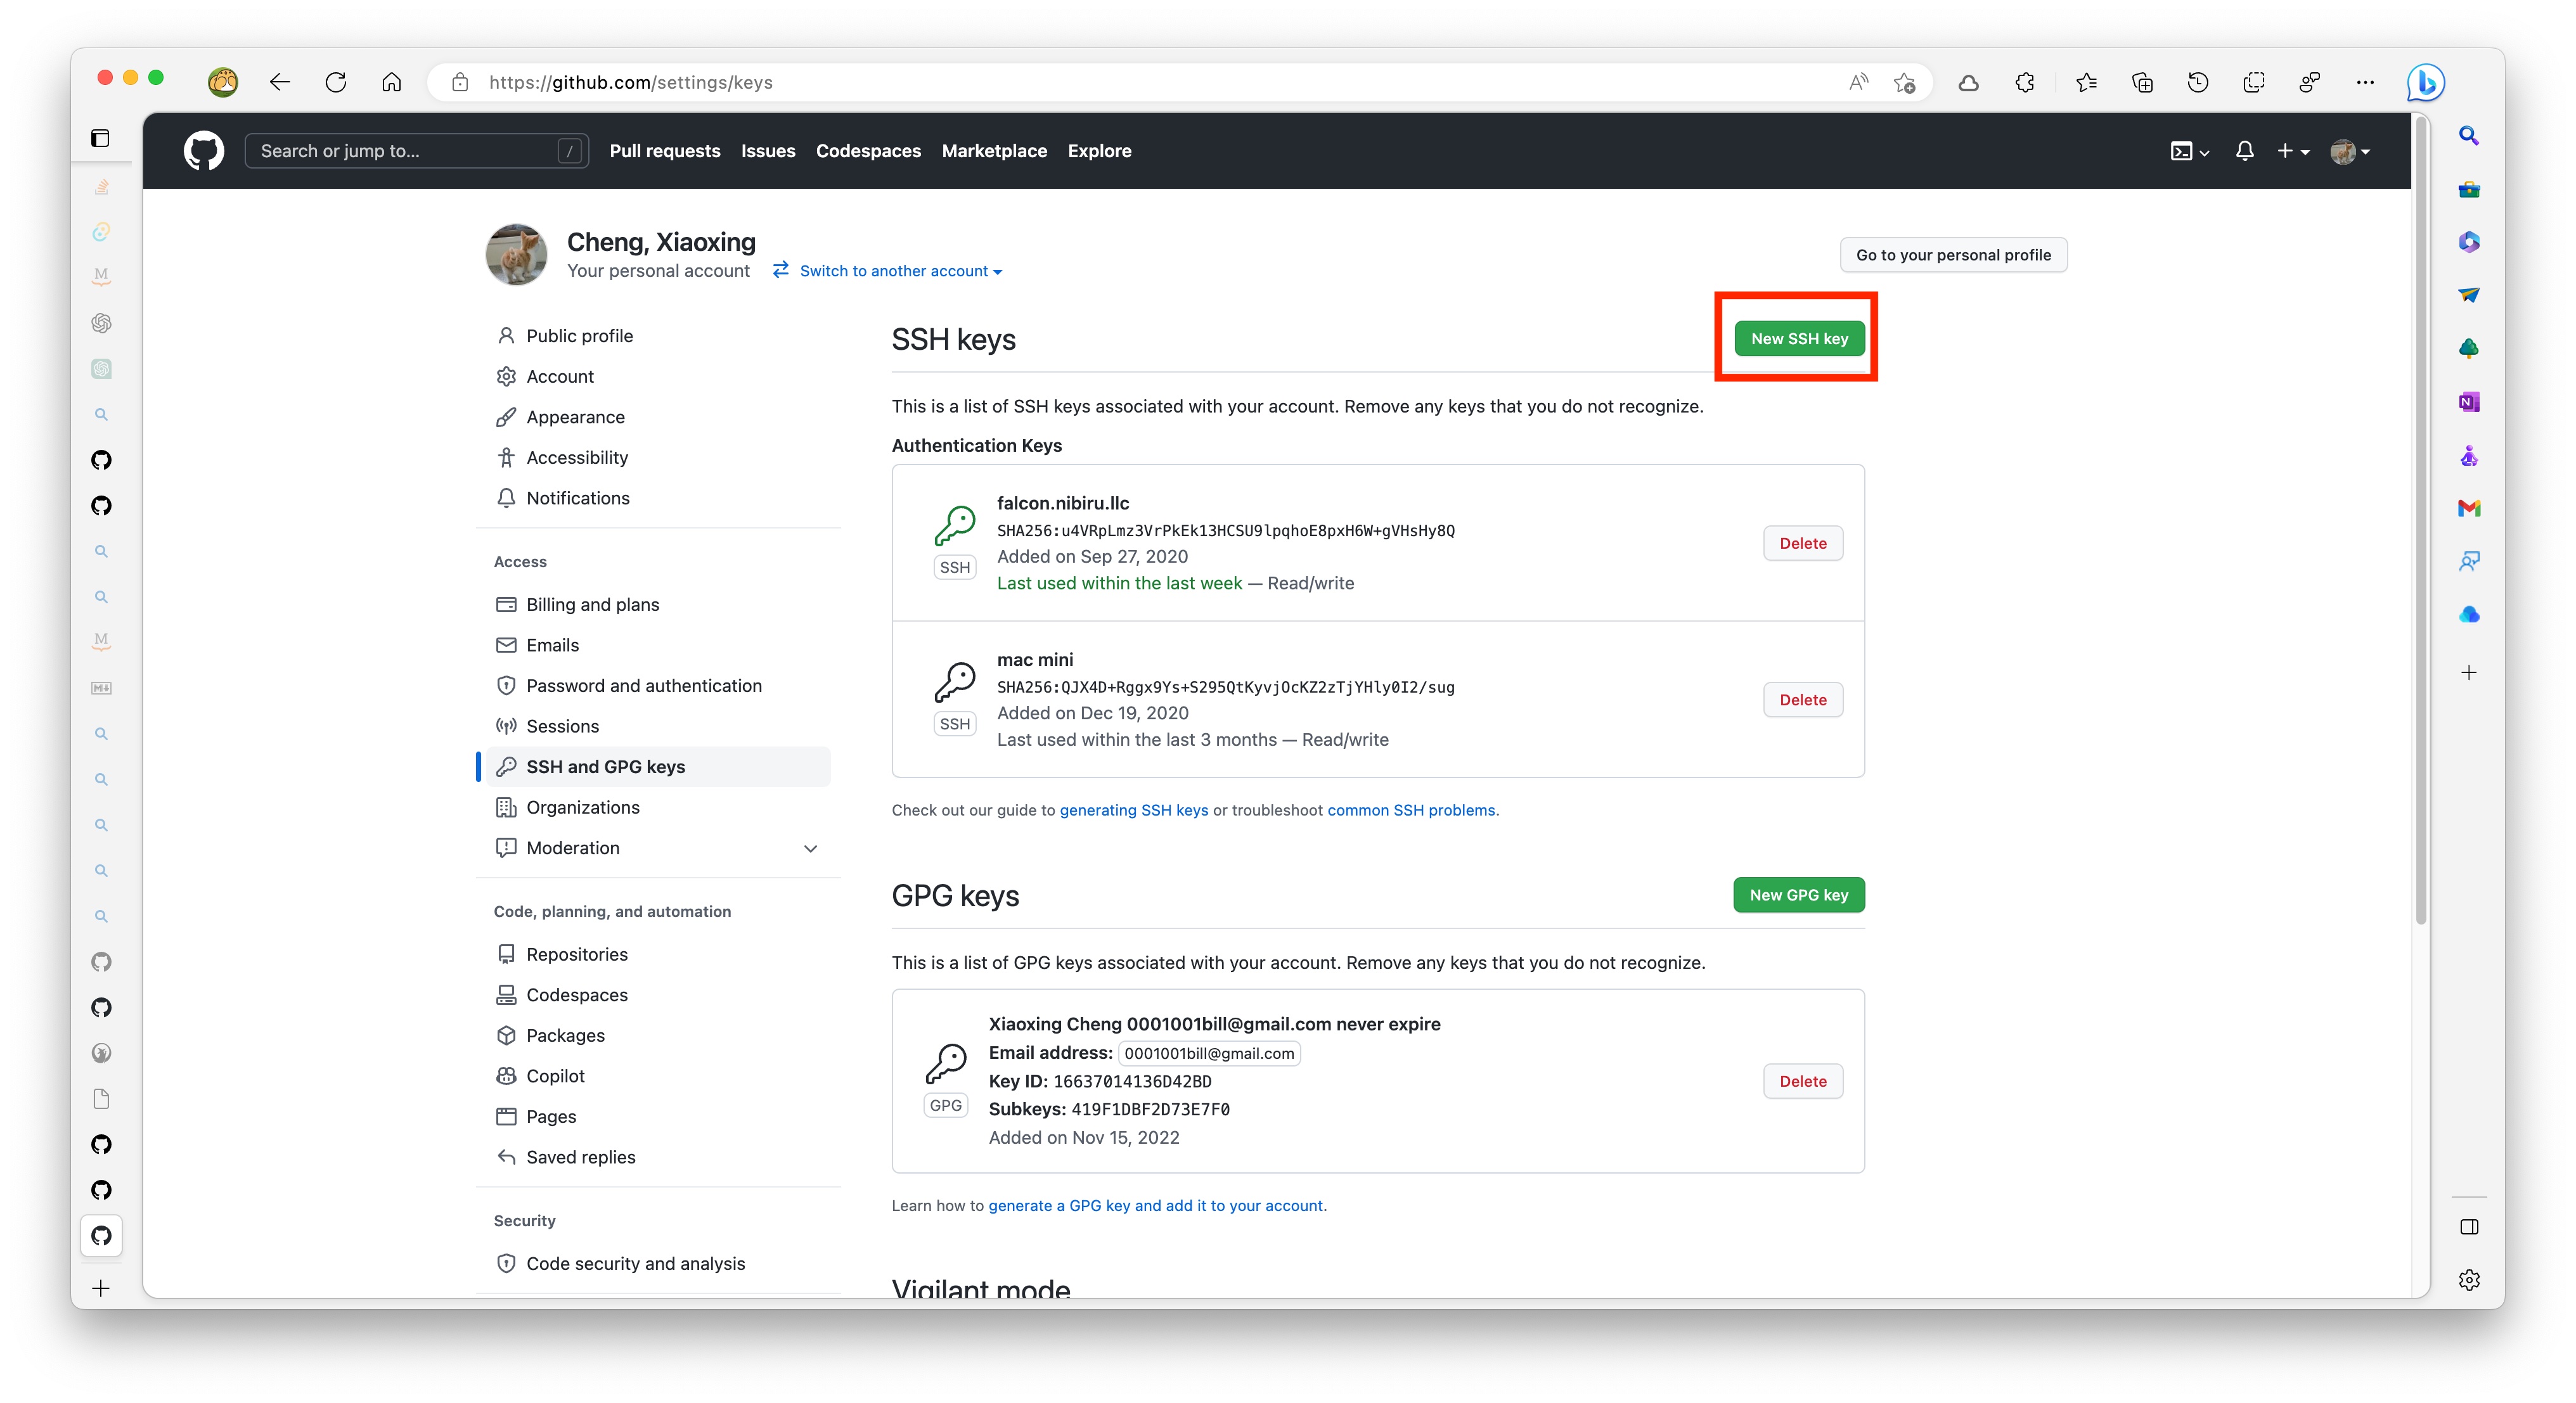Select Password and authentication in sidebar

[x=643, y=686]
